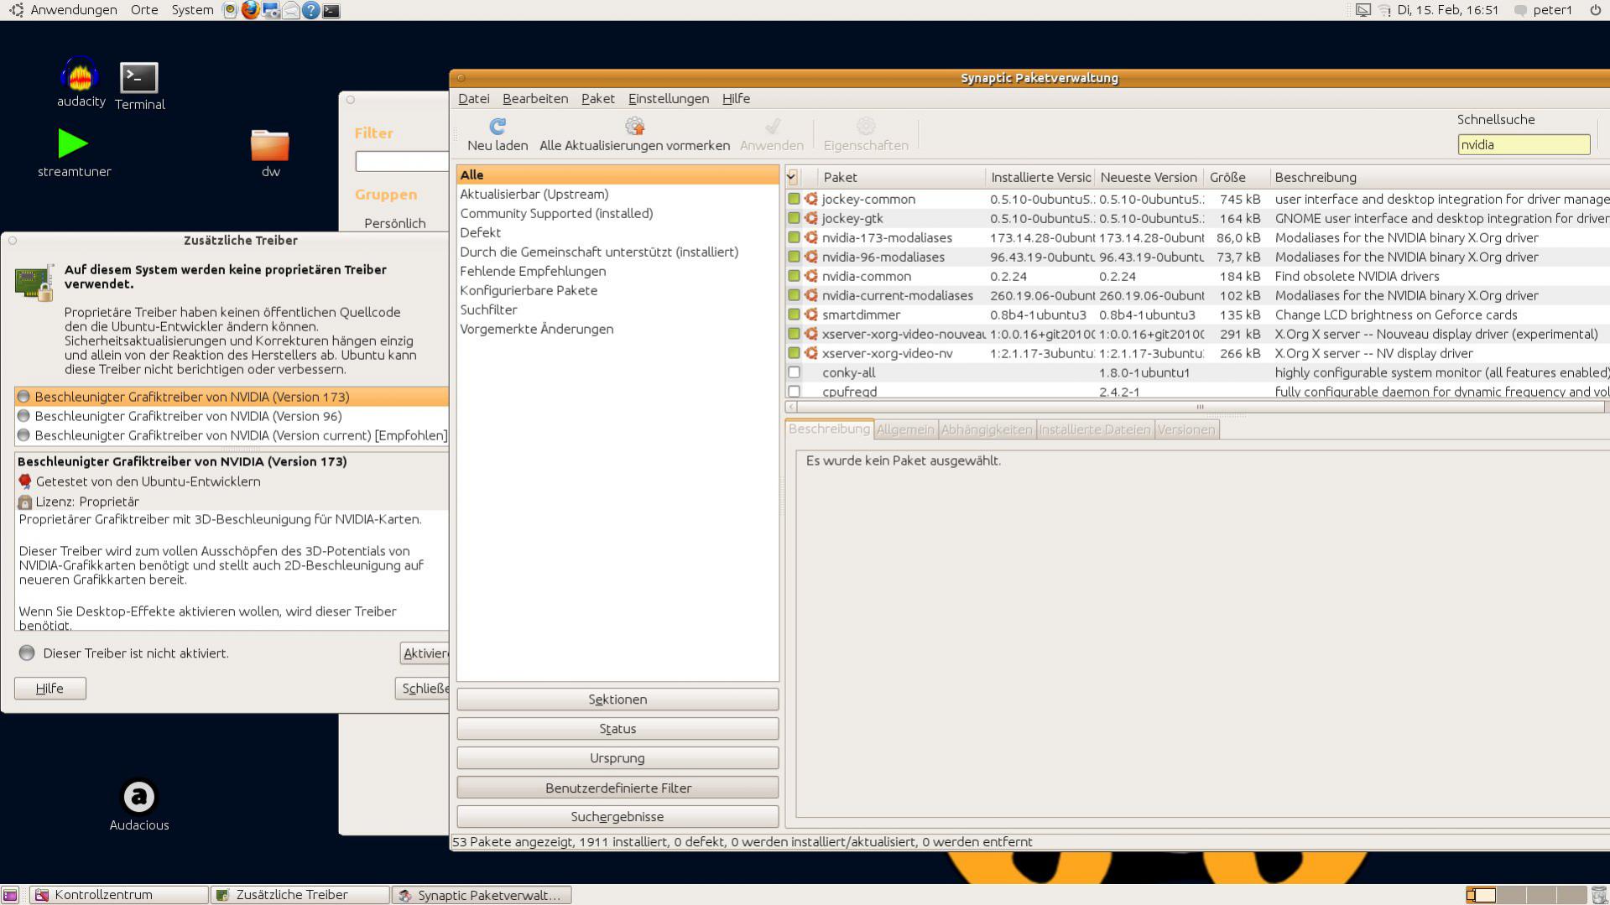Viewport: 1610px width, 905px height.
Task: Click the Ursprung button
Action: tap(617, 758)
